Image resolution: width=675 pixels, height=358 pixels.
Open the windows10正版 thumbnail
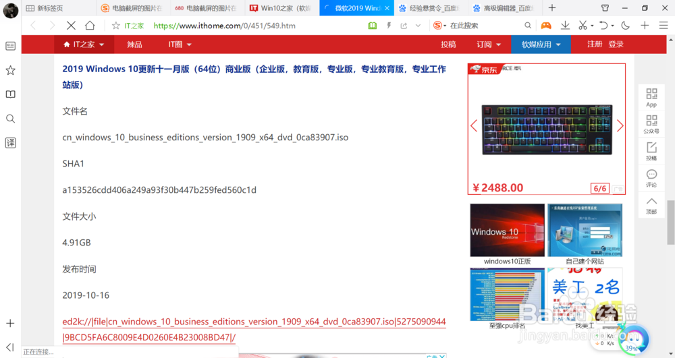tap(507, 231)
